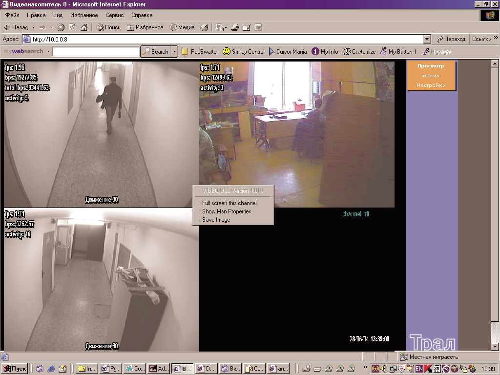Open Smiley Central toolbar item

click(x=244, y=52)
